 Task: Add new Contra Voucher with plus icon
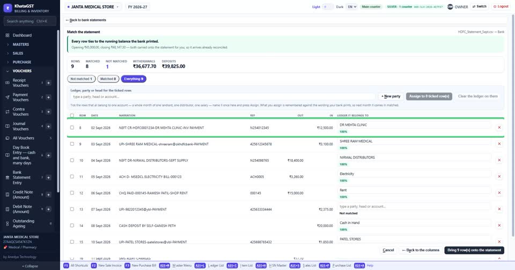(x=48, y=112)
